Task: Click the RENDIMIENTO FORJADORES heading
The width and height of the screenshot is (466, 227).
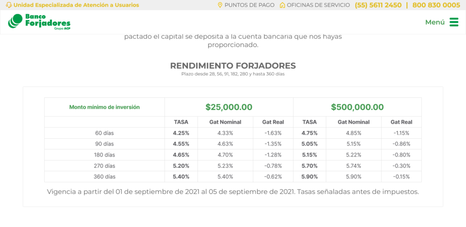Action: pyautogui.click(x=233, y=66)
